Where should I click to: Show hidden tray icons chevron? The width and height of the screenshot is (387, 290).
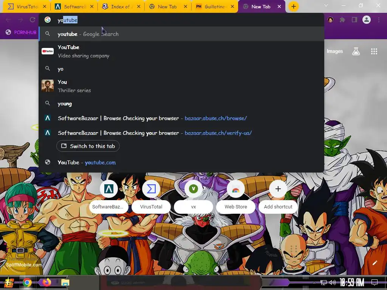[314, 283]
